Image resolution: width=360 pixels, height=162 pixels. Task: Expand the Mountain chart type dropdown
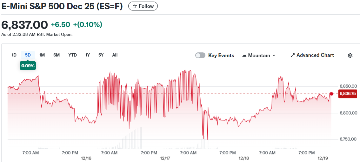(259, 56)
